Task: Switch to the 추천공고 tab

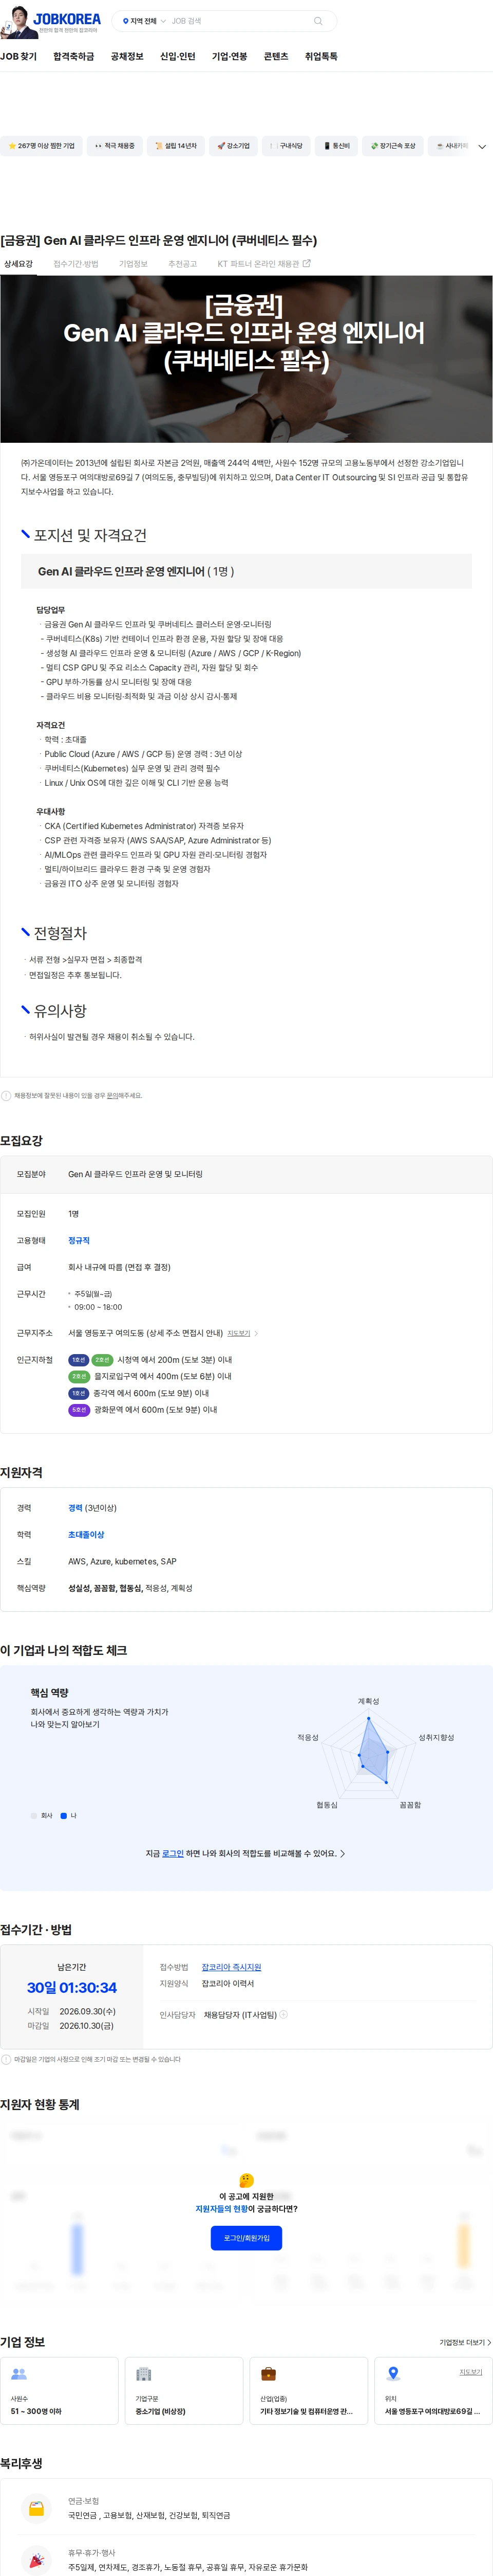Action: coord(183,264)
